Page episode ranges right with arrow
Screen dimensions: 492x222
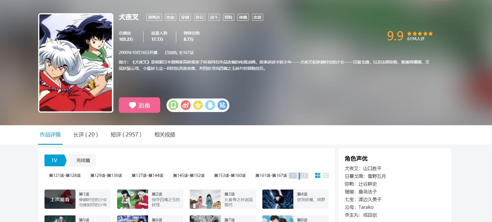tap(304, 175)
